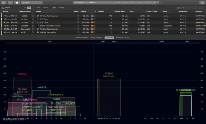Screen dimensions: 206x124
Task: Click the lock icon in the CU_SzjK row
Action: [33, 19]
